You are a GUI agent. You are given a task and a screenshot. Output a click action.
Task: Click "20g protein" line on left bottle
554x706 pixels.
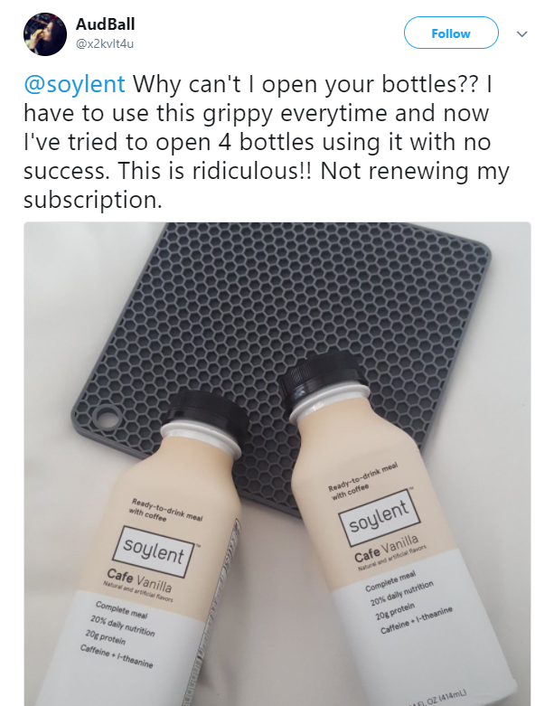click(x=106, y=637)
